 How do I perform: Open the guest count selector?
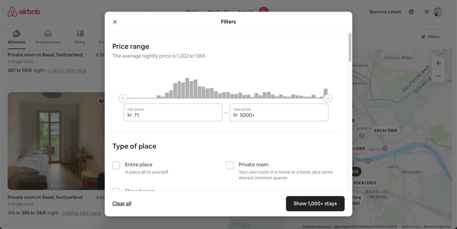click(x=245, y=12)
